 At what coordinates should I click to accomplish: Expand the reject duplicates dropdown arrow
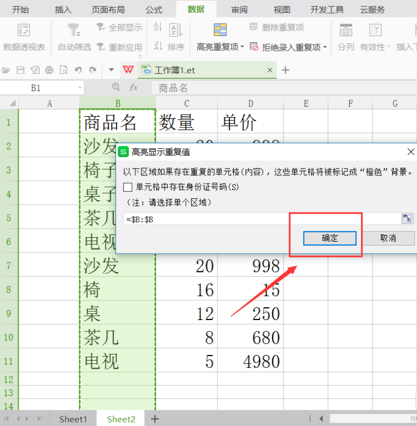(325, 47)
